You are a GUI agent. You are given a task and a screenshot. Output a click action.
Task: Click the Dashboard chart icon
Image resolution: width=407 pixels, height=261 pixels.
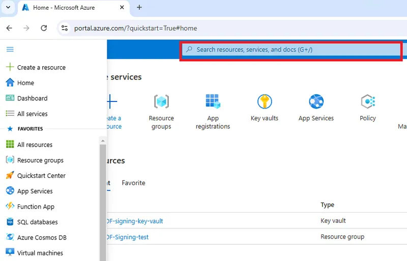(10, 98)
